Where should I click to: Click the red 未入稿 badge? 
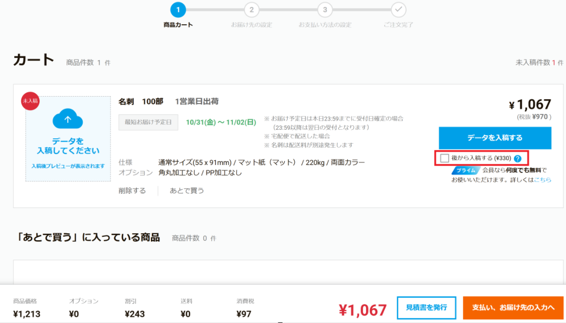[30, 101]
